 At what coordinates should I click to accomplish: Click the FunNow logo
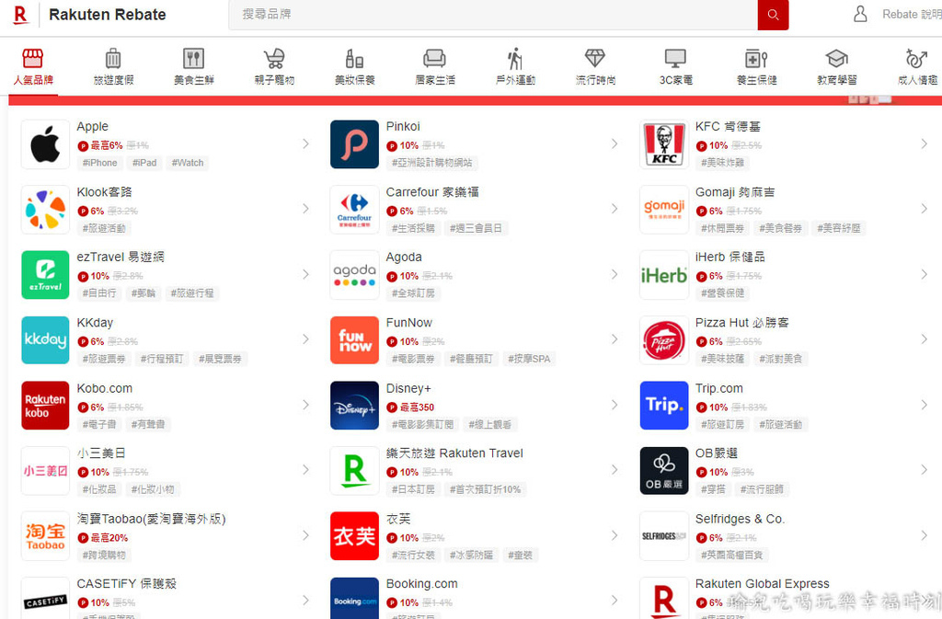354,339
